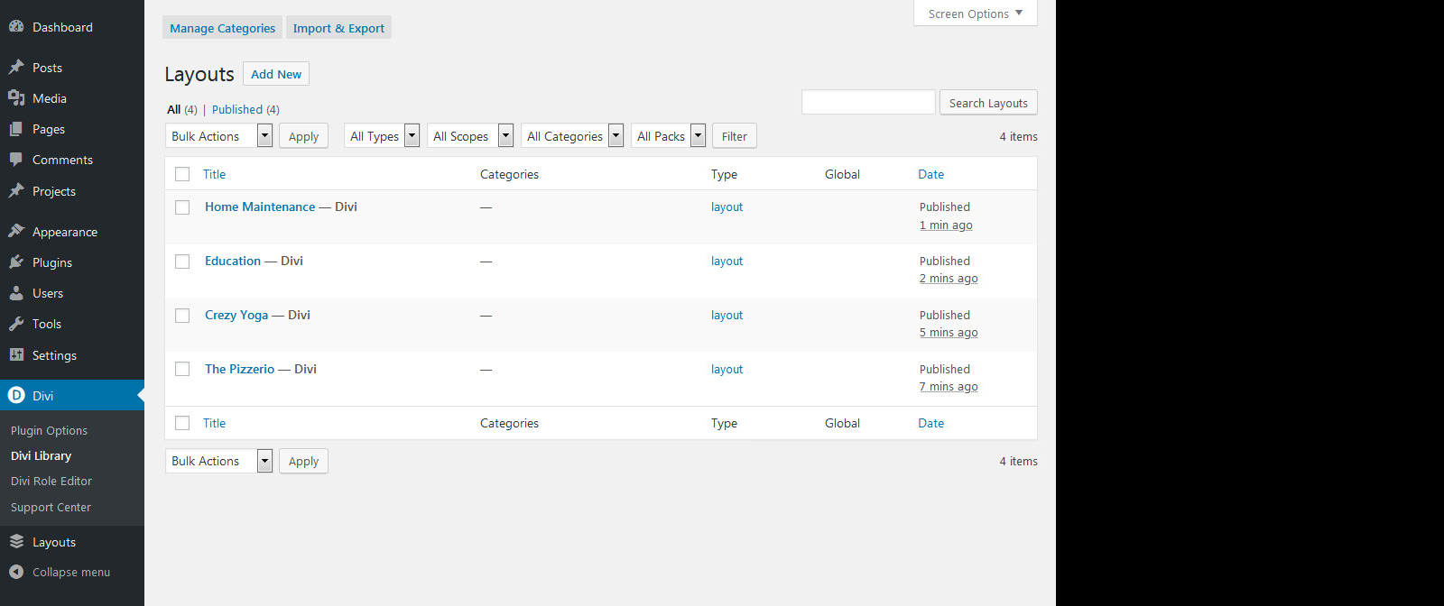The width and height of the screenshot is (1444, 606).
Task: Open Support Center submenu item
Action: (51, 507)
